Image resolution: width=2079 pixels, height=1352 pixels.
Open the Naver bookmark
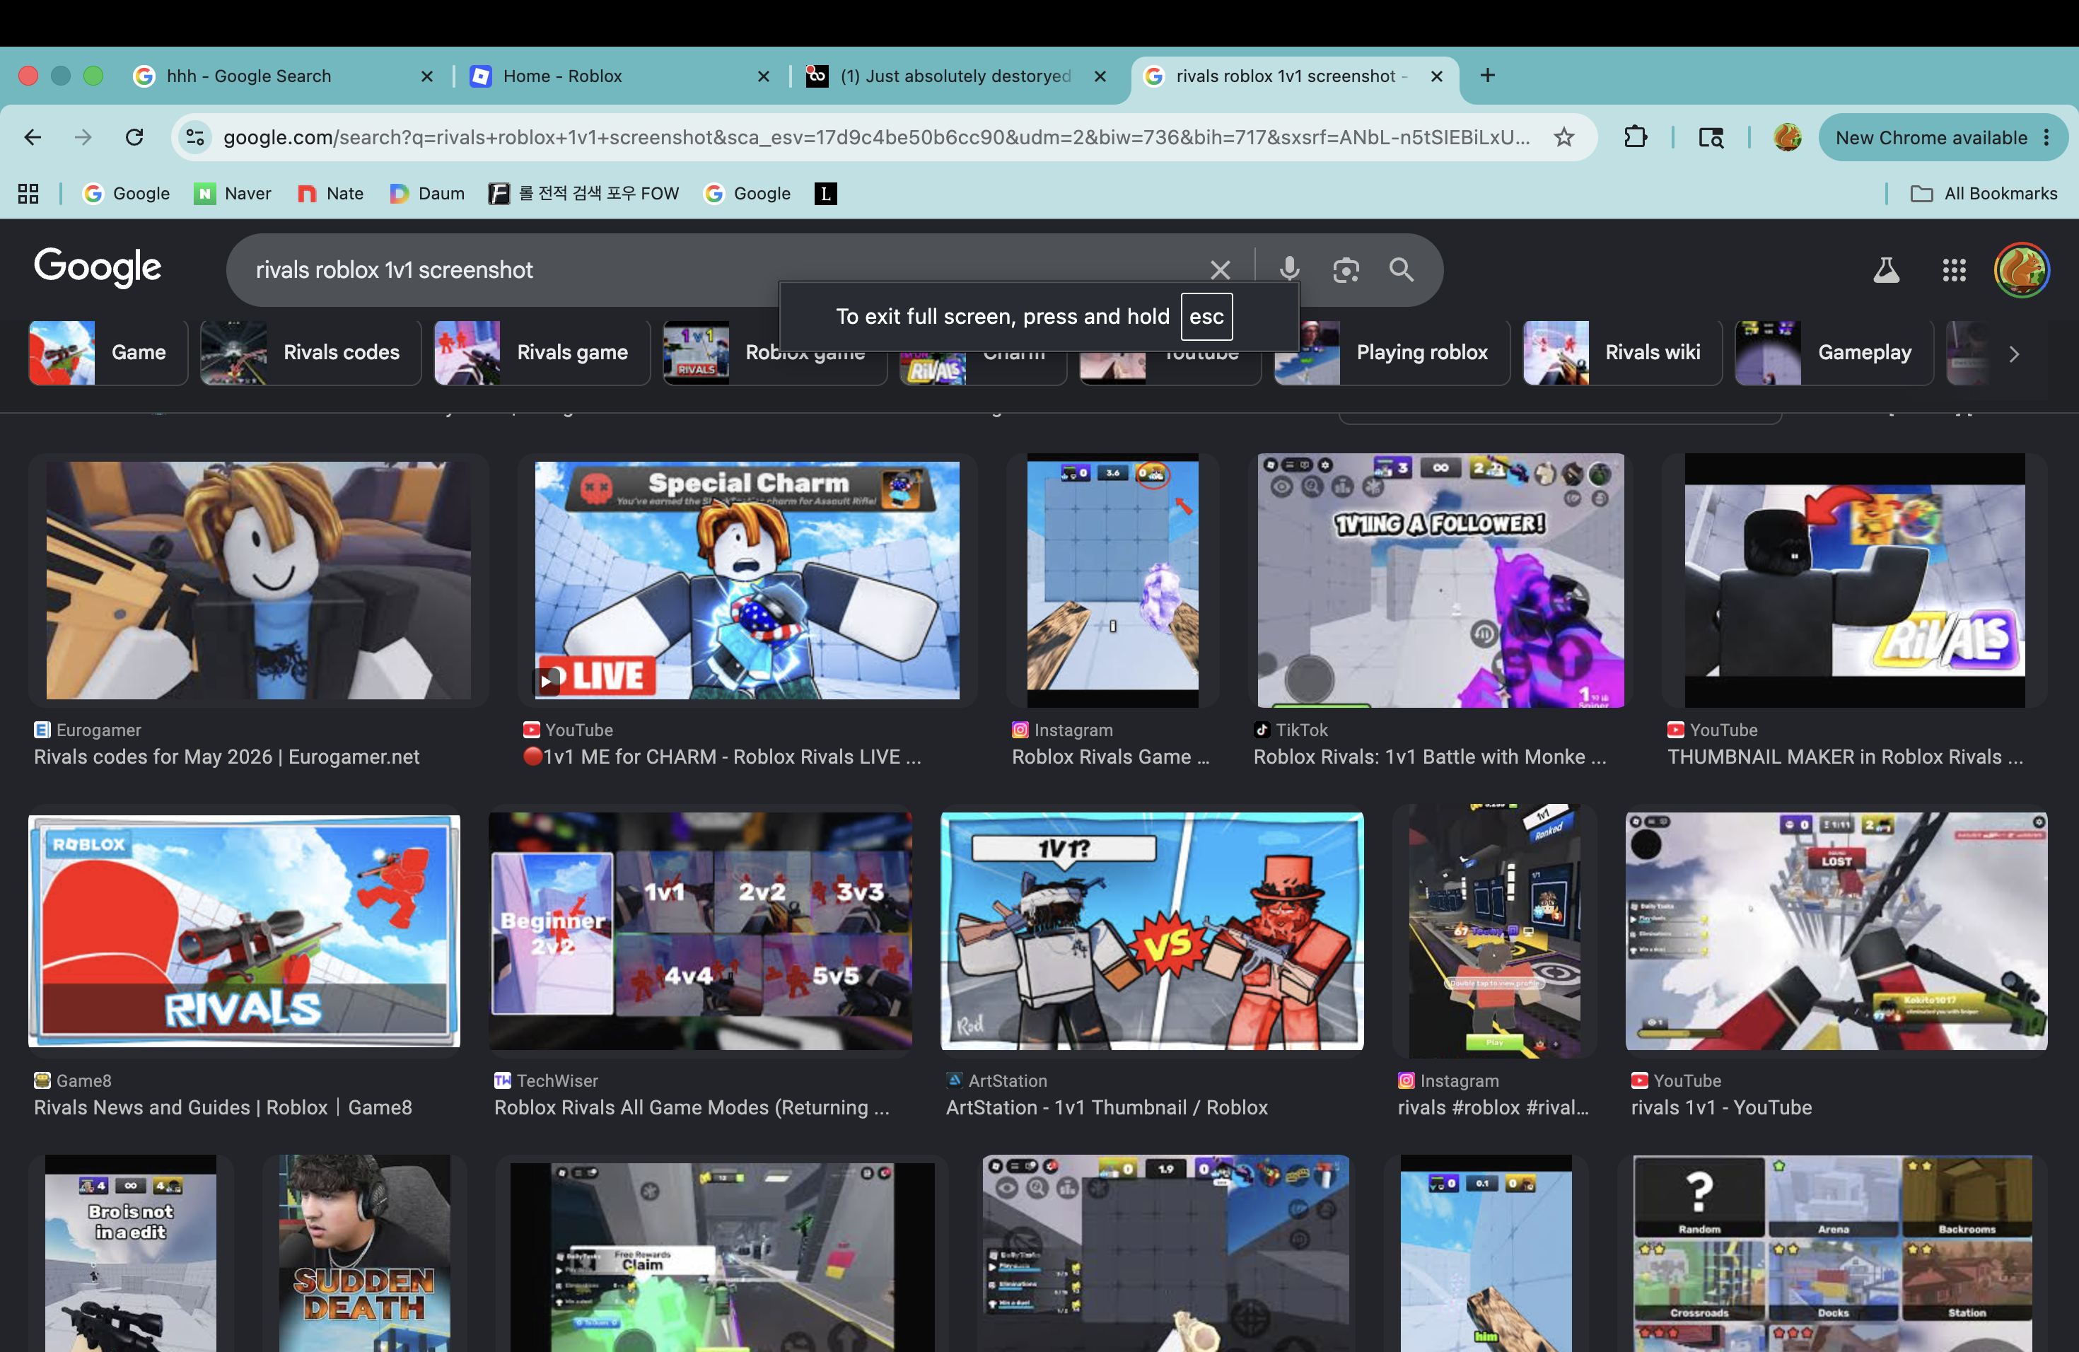(233, 193)
